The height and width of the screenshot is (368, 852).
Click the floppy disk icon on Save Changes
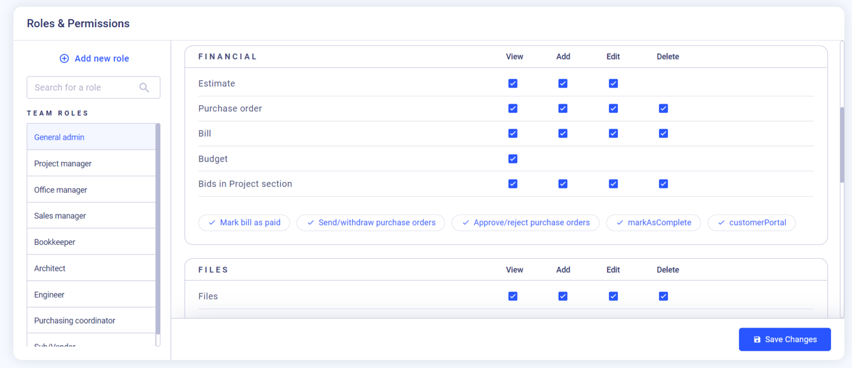tap(757, 340)
